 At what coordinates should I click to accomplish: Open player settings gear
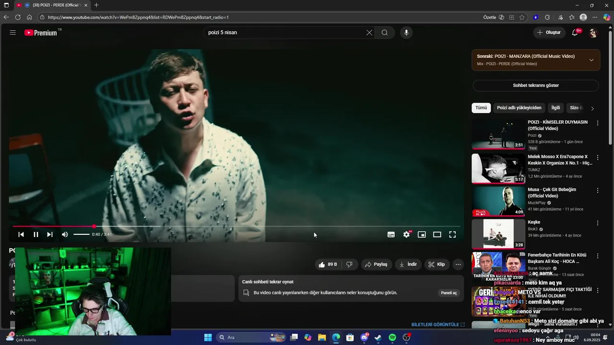[x=406, y=234]
